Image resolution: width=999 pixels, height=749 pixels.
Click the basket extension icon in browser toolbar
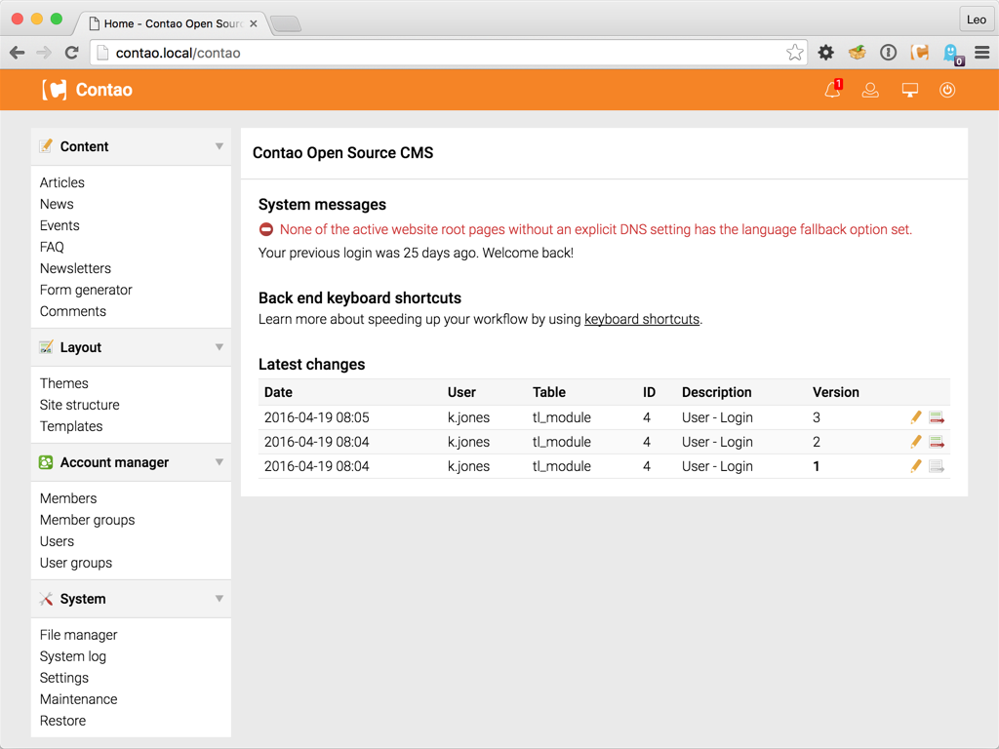pyautogui.click(x=858, y=53)
